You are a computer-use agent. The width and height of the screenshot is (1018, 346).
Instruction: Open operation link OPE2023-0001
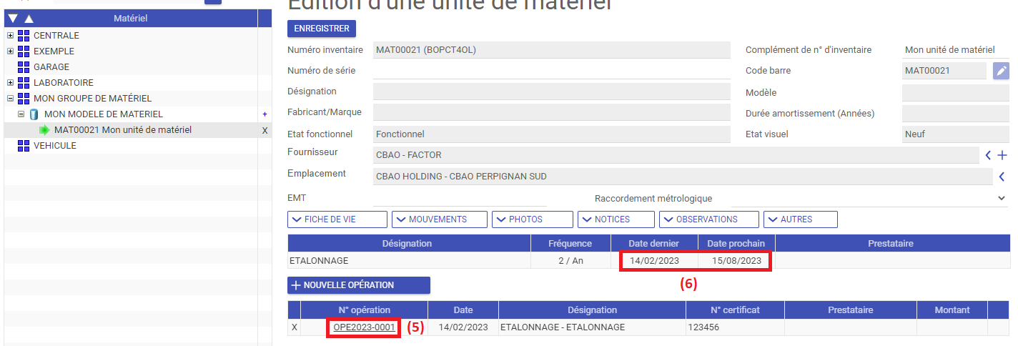pos(364,327)
